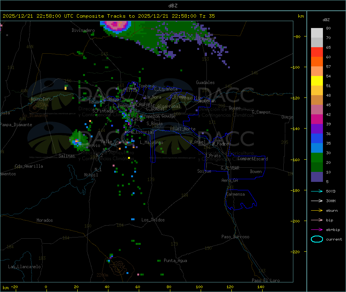Click the S_Pintada location label

pos(103,111)
